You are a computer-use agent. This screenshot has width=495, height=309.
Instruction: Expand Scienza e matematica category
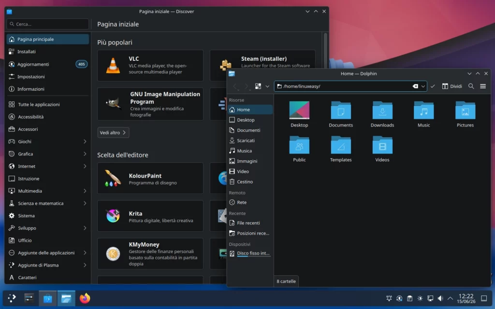(x=85, y=203)
